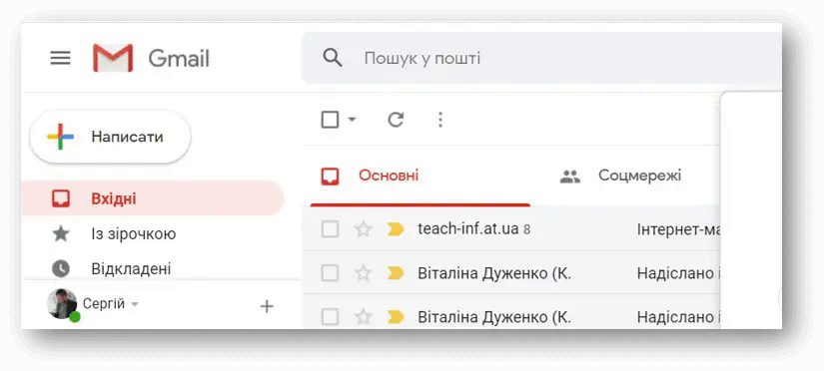Viewport: 824px width, 371px height.
Task: Open the Сергій status dropdown
Action: click(135, 304)
